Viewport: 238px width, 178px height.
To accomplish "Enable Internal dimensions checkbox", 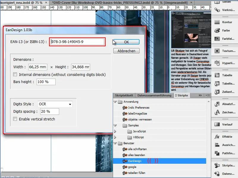I will 15,74.
